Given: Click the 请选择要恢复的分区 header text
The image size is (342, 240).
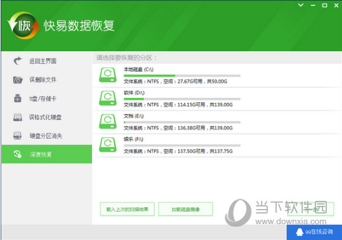Looking at the screenshot, I should 126,57.
